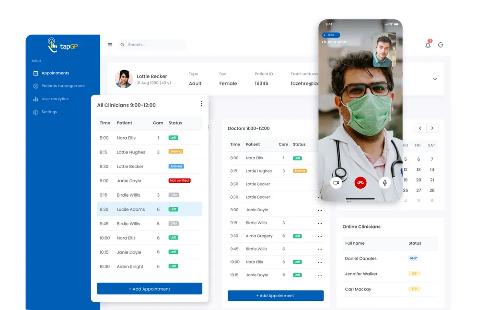Add appointment in the Doctors panel
This screenshot has width=477, height=310.
click(x=276, y=296)
